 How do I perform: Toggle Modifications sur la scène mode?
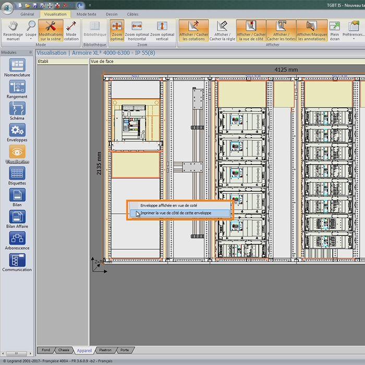51,30
